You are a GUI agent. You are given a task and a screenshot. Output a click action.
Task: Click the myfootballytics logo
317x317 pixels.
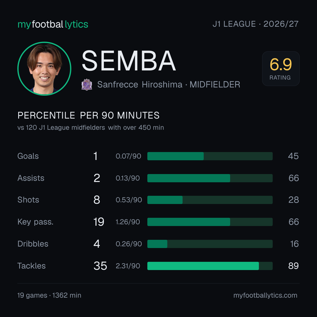tap(53, 24)
